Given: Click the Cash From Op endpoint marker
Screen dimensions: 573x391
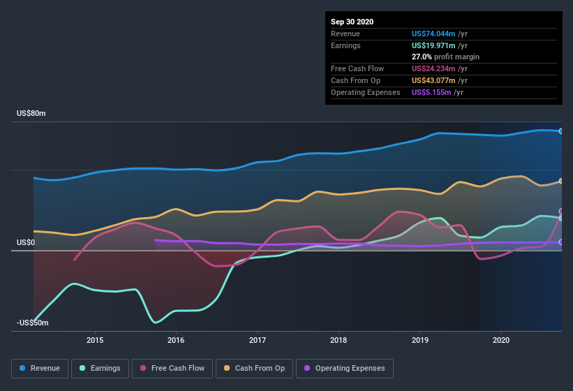Looking at the screenshot, I should [561, 182].
